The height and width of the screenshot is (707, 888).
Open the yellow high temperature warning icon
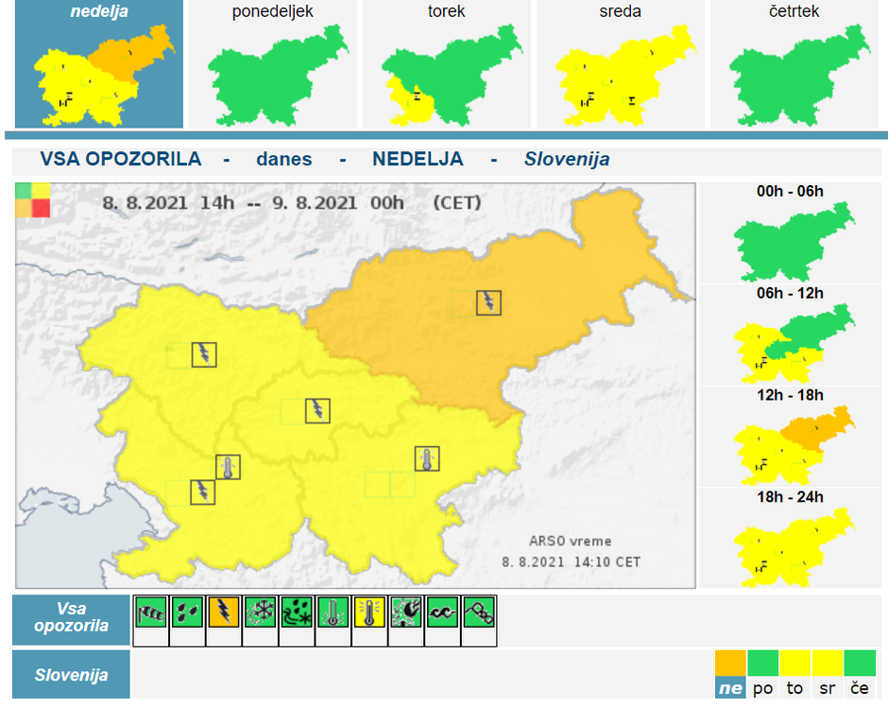pyautogui.click(x=369, y=619)
